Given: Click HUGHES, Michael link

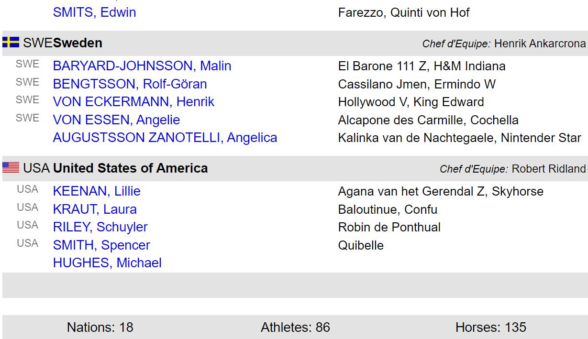Looking at the screenshot, I should point(107,263).
